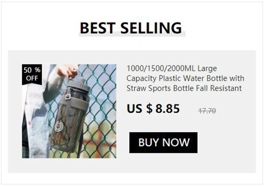Click the word BEST in the heading
This screenshot has width=264, height=186.
98,28
